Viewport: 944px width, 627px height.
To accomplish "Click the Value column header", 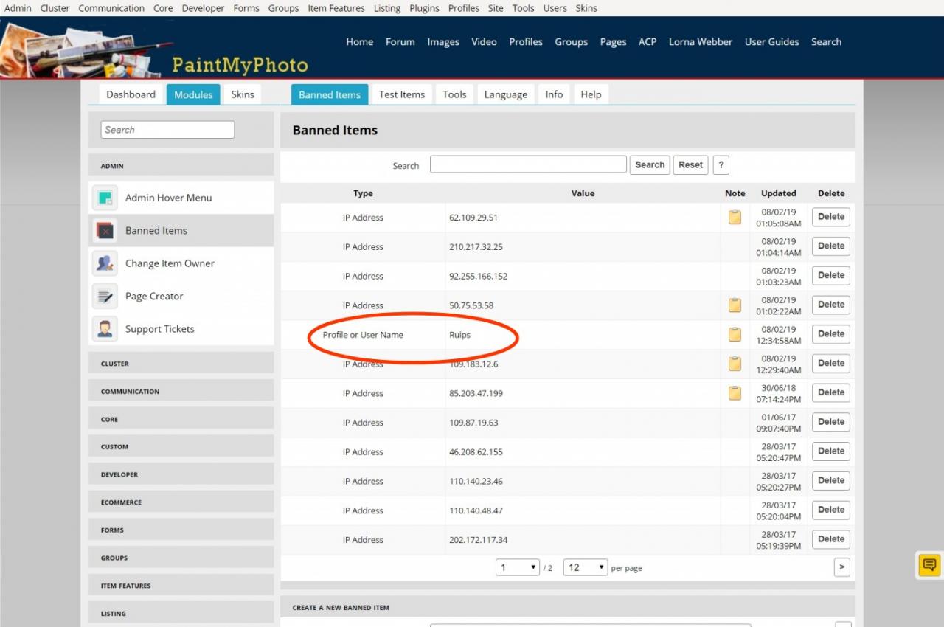I will [x=583, y=193].
